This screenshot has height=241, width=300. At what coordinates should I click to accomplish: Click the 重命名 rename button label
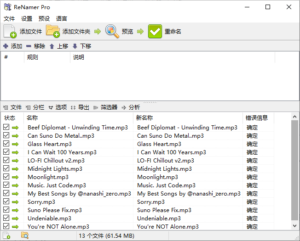(173, 31)
